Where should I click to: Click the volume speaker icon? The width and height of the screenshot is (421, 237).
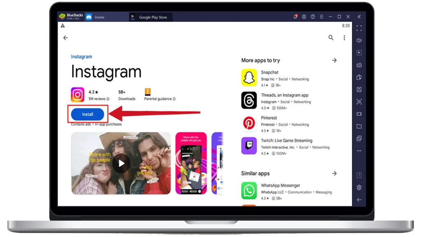point(359,41)
